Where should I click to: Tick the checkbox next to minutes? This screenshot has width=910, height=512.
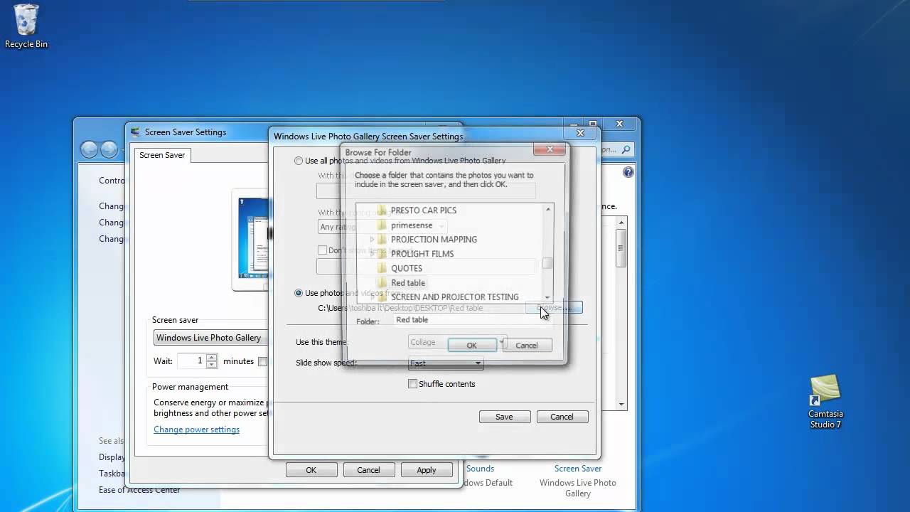pos(262,361)
